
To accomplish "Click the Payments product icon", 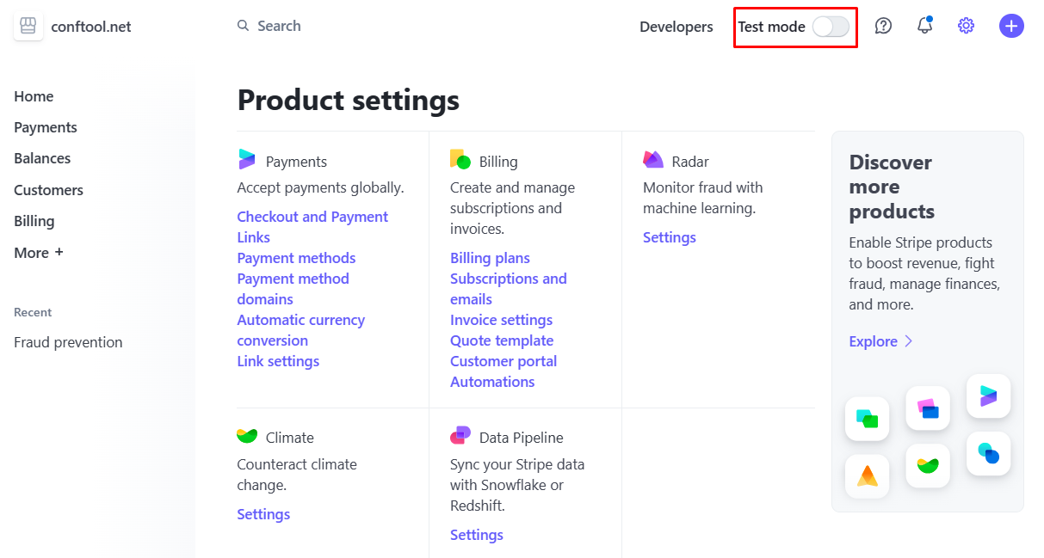I will (x=247, y=160).
